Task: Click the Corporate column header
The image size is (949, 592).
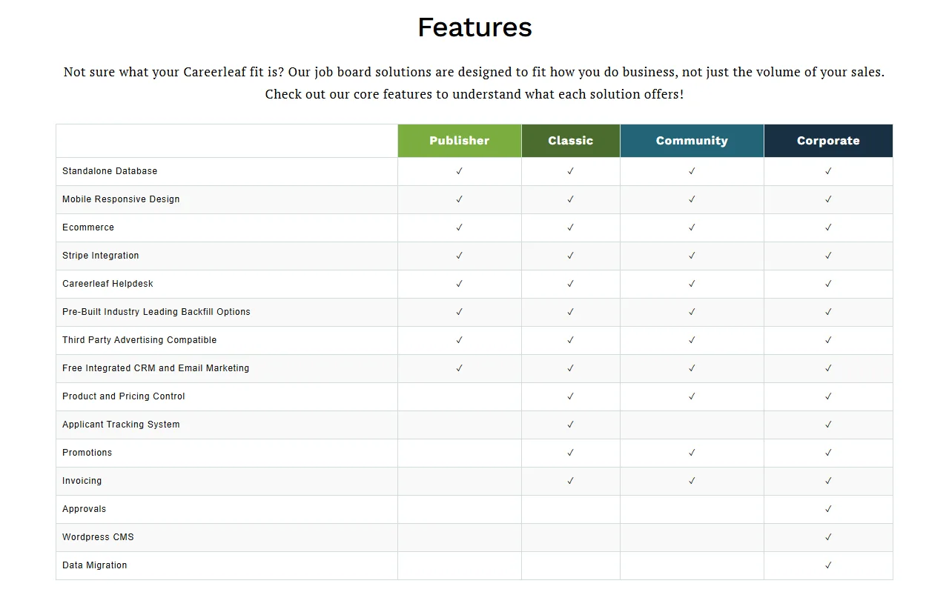Action: click(828, 141)
